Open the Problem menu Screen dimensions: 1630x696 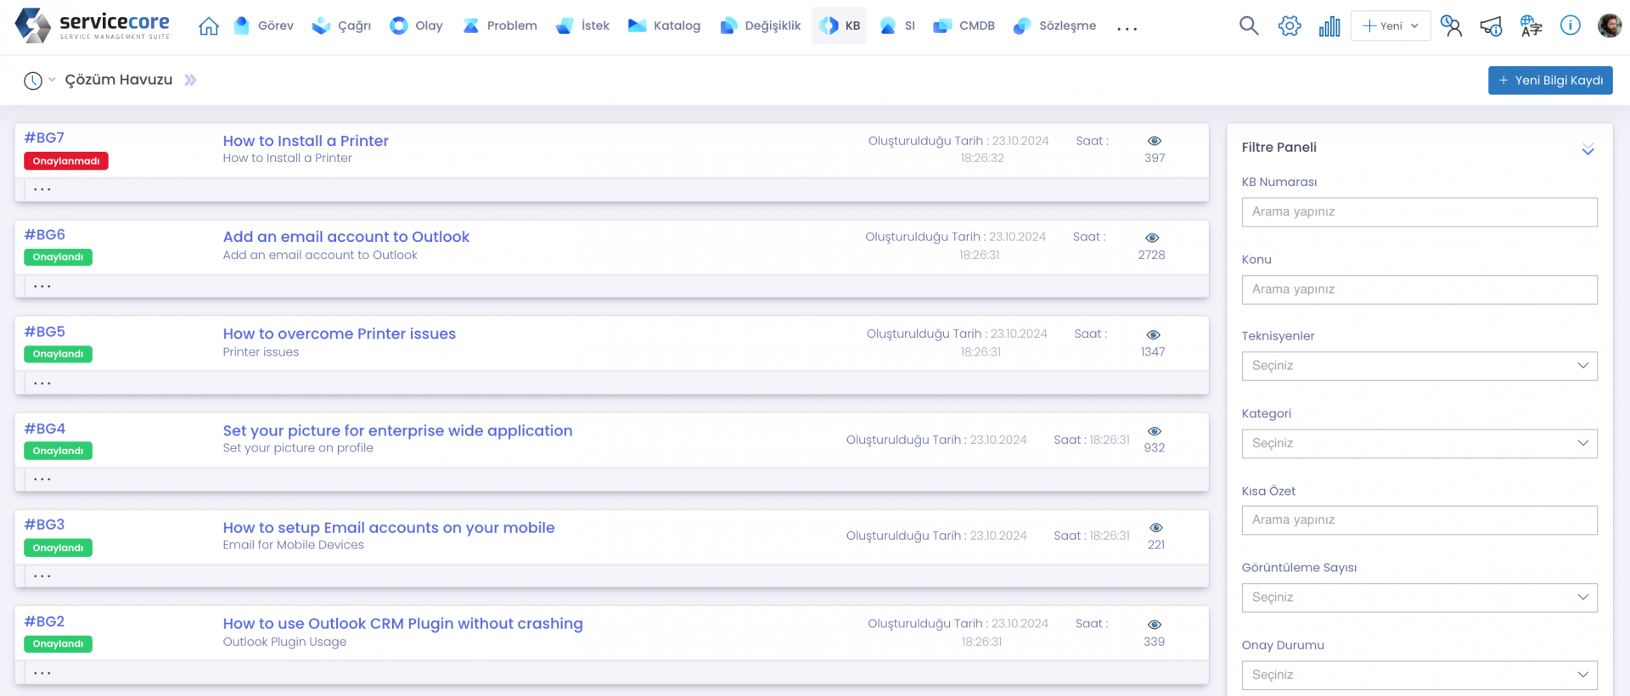click(x=500, y=25)
